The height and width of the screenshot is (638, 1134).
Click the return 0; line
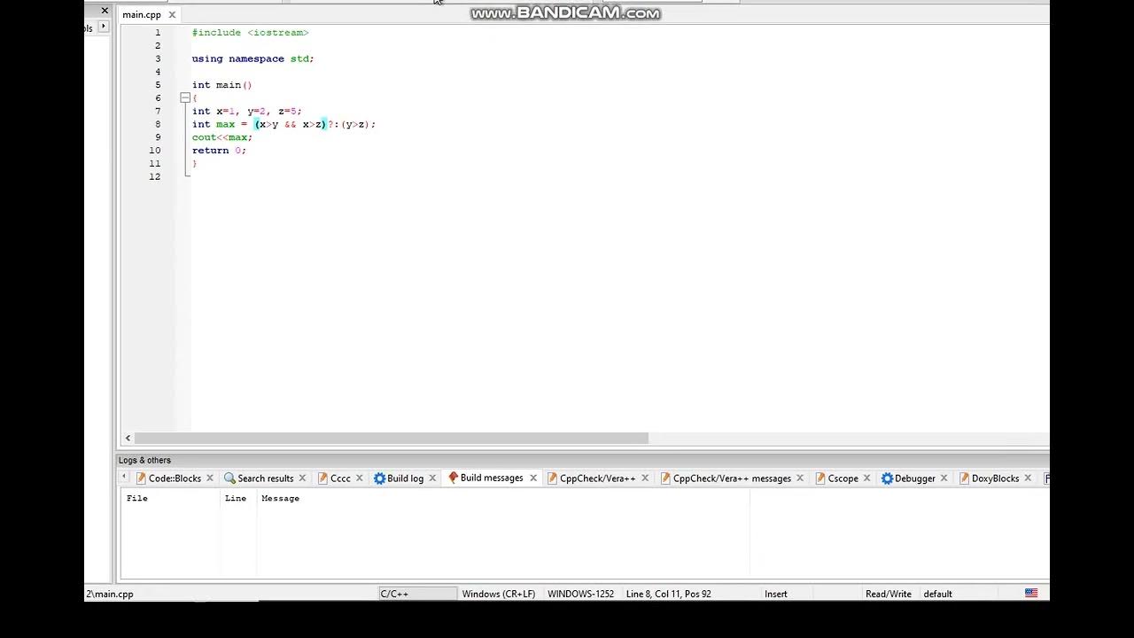click(x=219, y=151)
